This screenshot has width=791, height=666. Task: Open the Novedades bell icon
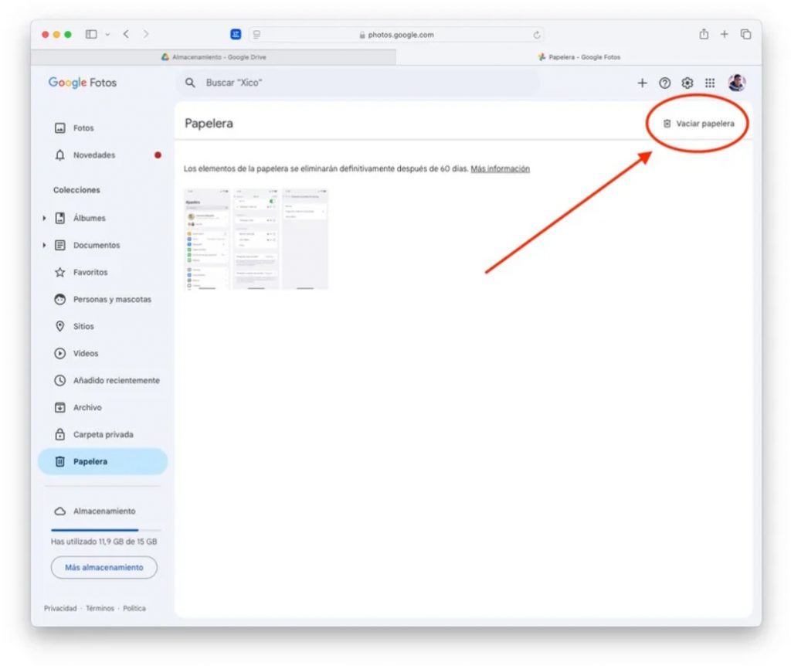pos(61,155)
